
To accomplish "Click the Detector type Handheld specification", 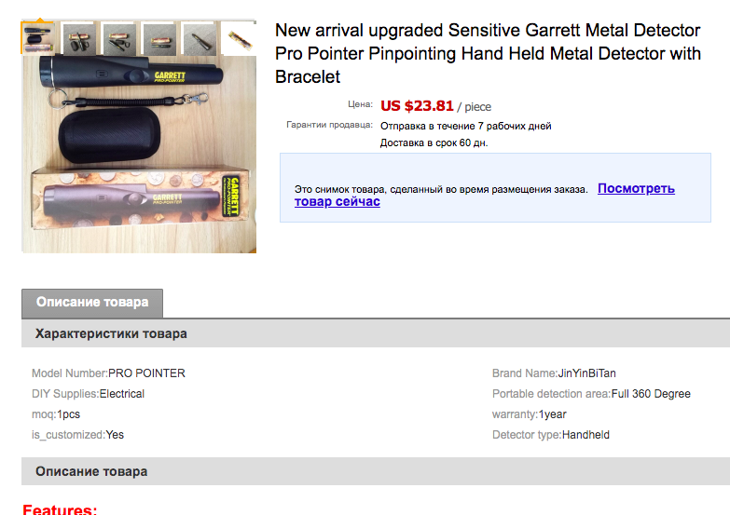I will coord(585,435).
